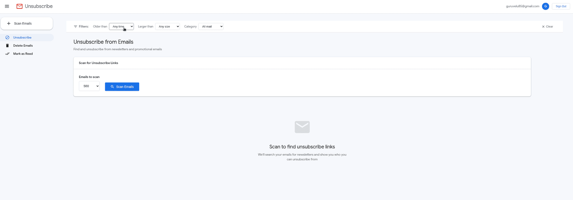This screenshot has width=573, height=200.
Task: Click the Emails to scan label
Action: (89, 77)
